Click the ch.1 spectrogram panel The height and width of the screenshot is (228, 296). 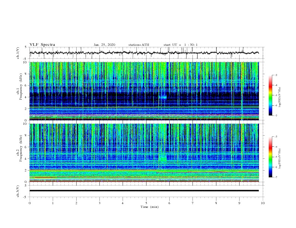pyautogui.click(x=144, y=91)
